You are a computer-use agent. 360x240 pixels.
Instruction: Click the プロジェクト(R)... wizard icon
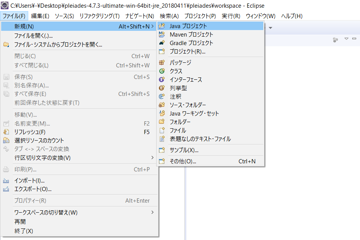coord(162,52)
